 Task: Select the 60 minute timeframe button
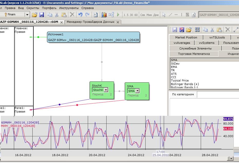136,15
